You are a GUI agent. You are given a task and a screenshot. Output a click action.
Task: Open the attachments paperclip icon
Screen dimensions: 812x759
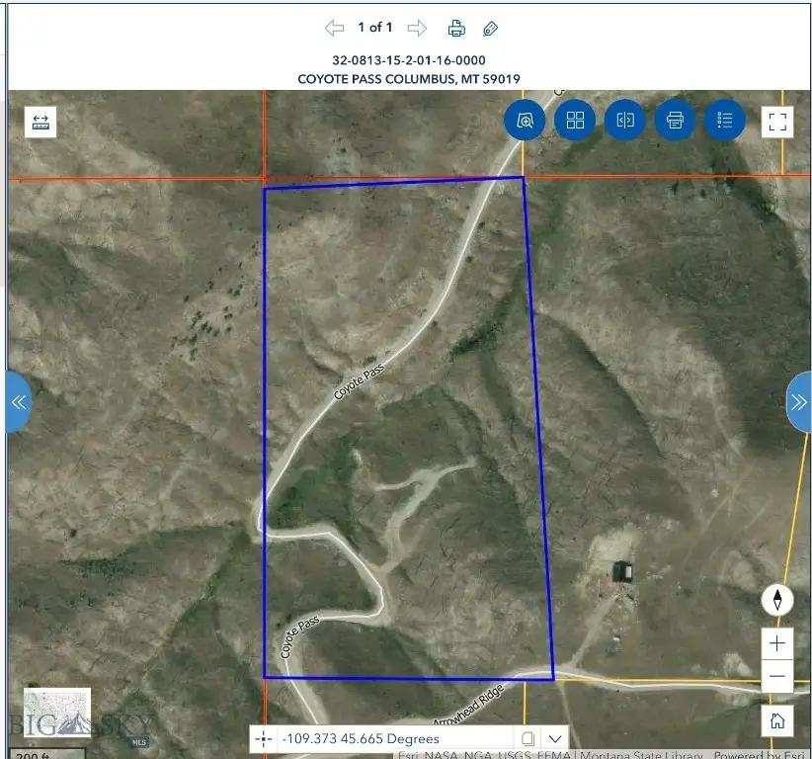[490, 28]
